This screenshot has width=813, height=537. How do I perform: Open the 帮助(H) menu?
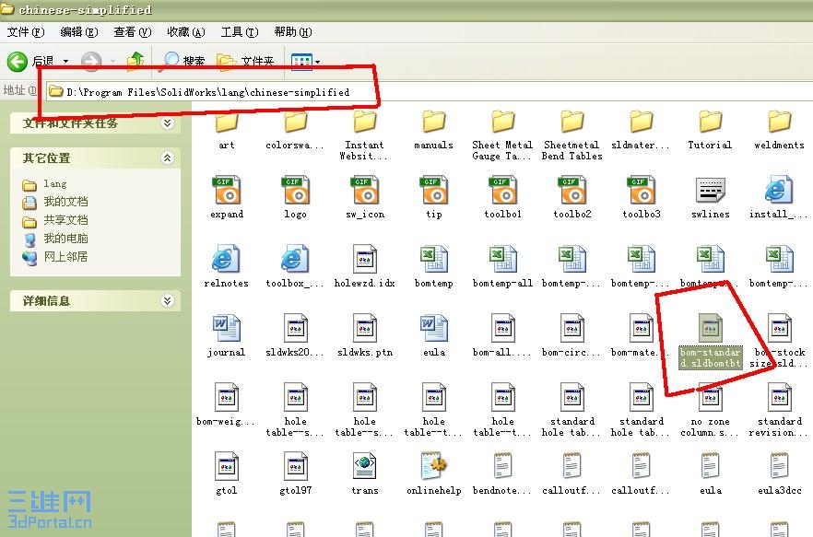pyautogui.click(x=293, y=32)
